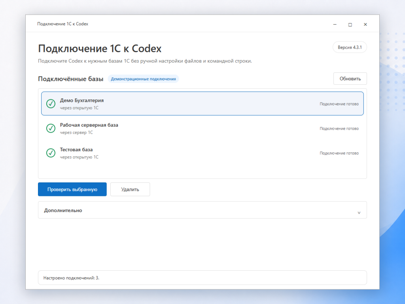This screenshot has height=304, width=405.
Task: Click Подключение готово status of Рабочая серверная база
Action: point(339,129)
